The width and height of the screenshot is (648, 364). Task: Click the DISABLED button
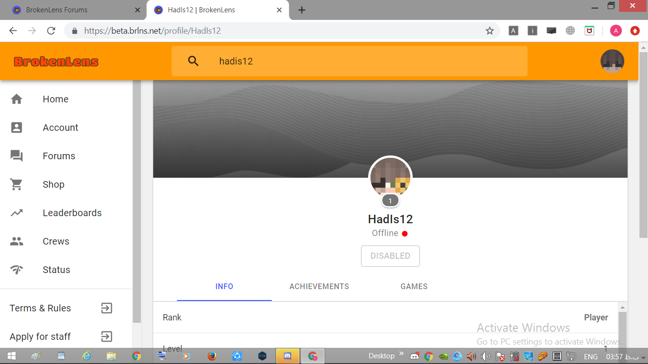390,256
